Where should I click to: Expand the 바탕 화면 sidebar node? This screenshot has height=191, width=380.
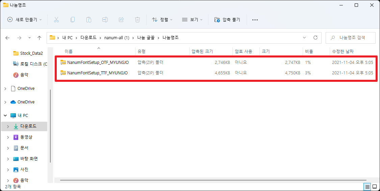[x=8, y=159]
